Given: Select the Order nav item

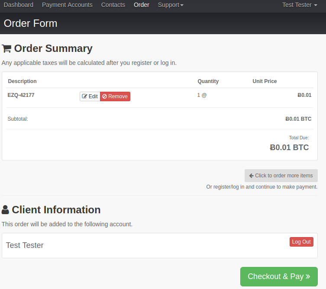Looking at the screenshot, I should [142, 5].
